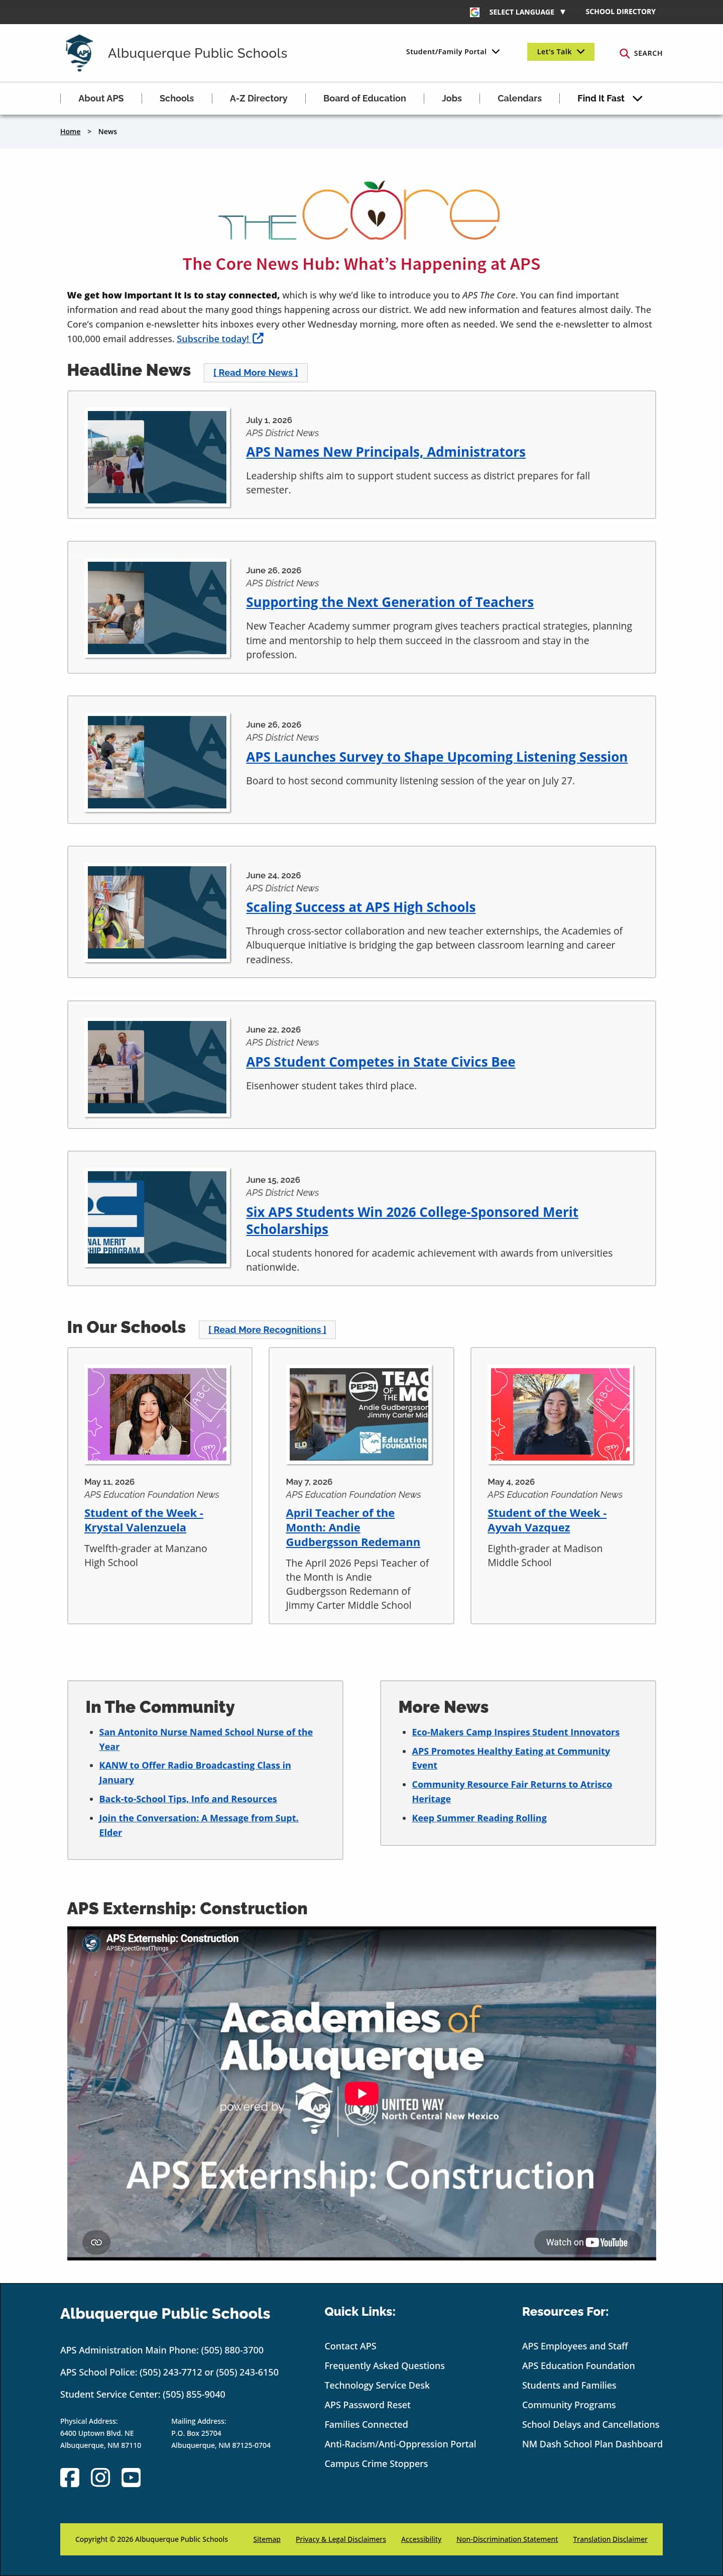The height and width of the screenshot is (2576, 723).
Task: Open the Schools menu item
Action: pos(177,98)
